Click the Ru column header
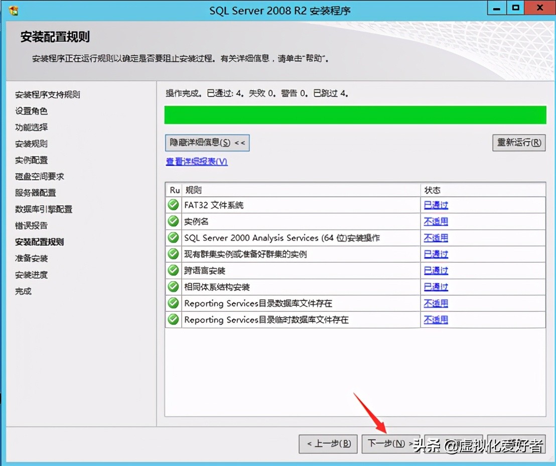This screenshot has height=466, width=556. pos(174,190)
